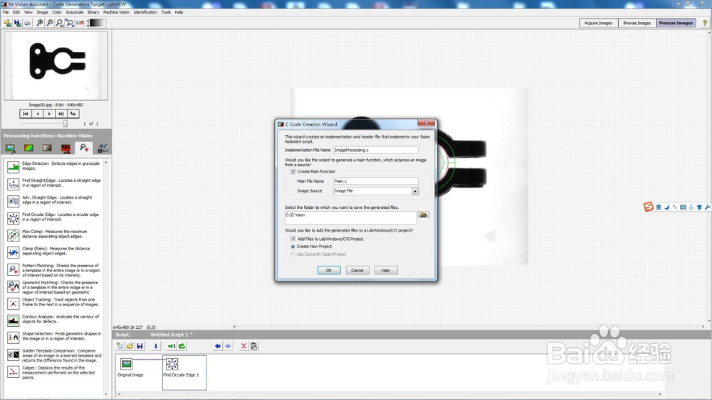Select the Image functions palette icon
The image size is (712, 400).
(x=10, y=148)
